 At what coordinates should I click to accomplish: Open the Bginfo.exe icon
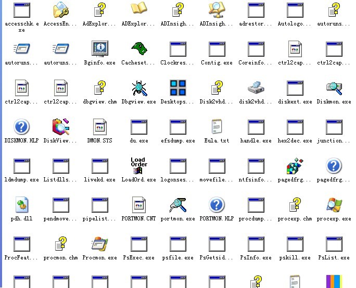(x=99, y=49)
